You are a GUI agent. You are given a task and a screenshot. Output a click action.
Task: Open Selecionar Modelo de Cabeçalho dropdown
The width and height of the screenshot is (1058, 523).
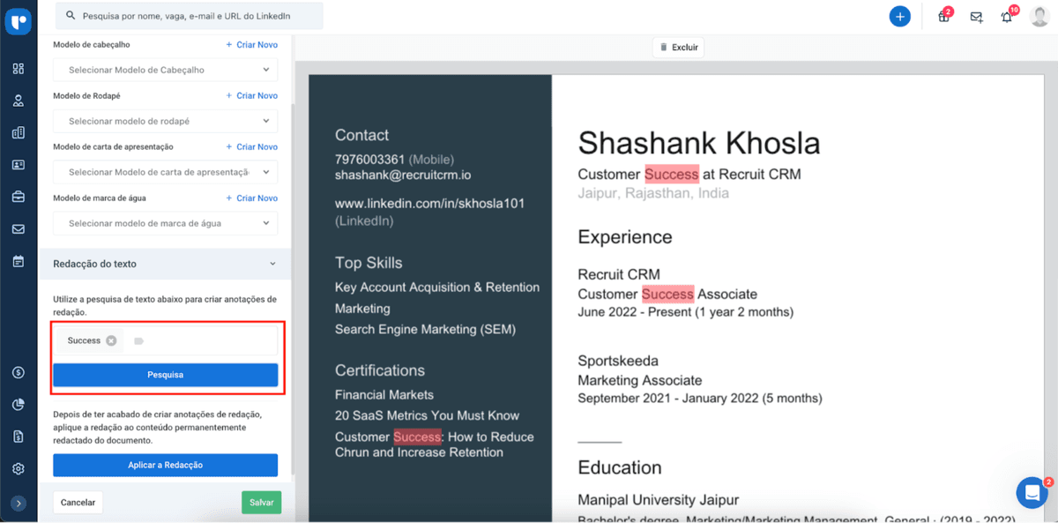tap(165, 71)
